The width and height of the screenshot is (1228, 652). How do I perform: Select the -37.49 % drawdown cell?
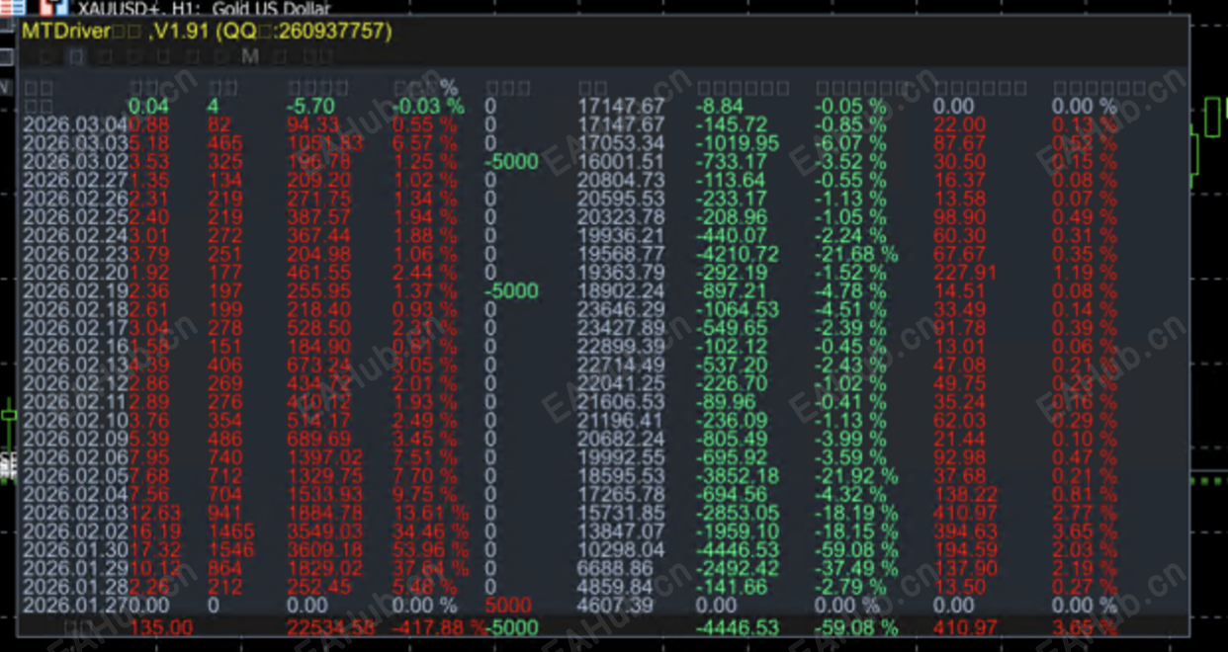tap(856, 569)
